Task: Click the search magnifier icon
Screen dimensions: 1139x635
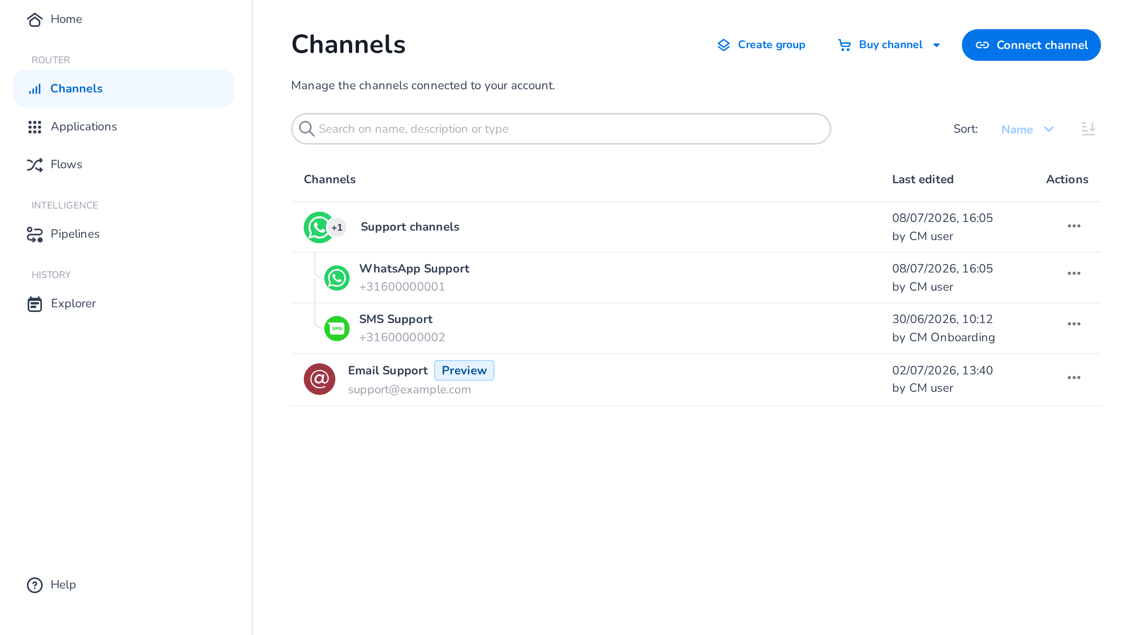Action: [x=307, y=129]
